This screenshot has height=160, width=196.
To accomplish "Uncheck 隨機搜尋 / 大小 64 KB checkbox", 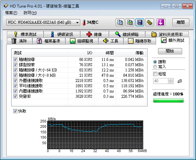I will (x=15, y=70).
